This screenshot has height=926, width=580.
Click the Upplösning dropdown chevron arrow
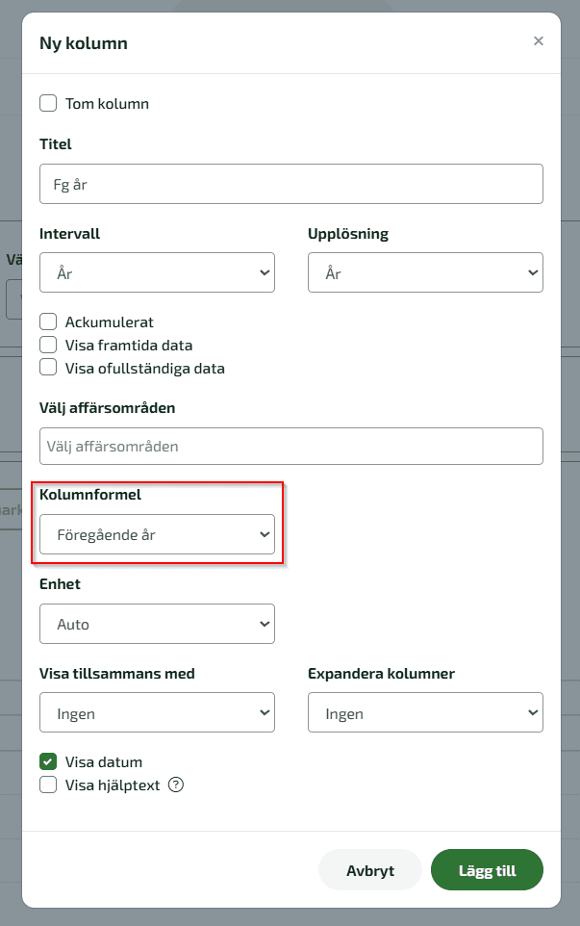533,272
